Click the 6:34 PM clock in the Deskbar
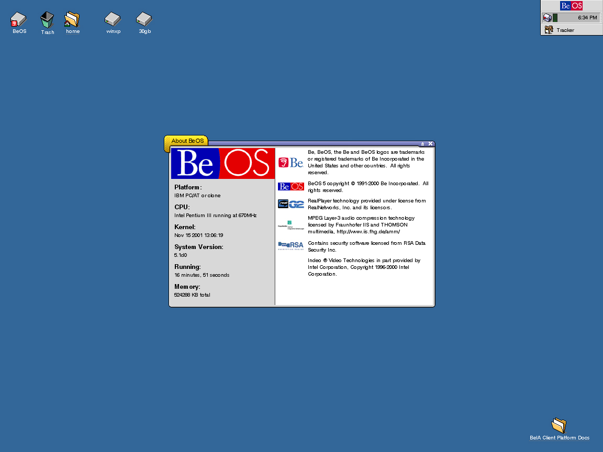Image resolution: width=603 pixels, height=452 pixels. tap(587, 18)
